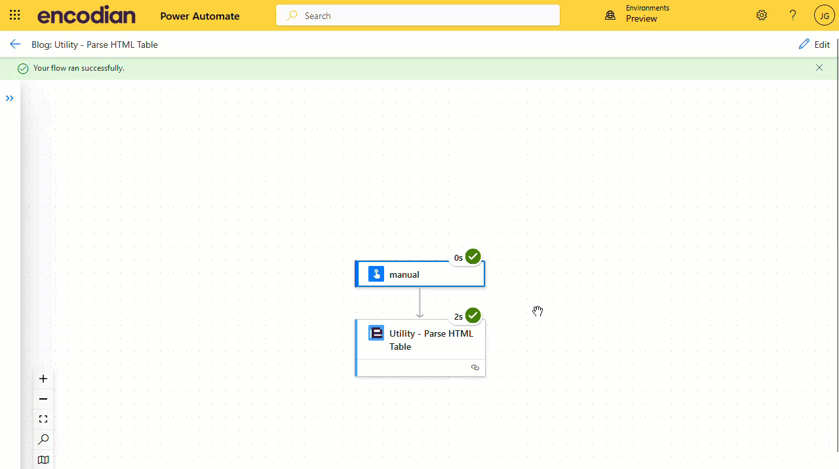Viewport: 839px width, 469px height.
Task: Click the green success check icon in the banner
Action: (x=23, y=68)
